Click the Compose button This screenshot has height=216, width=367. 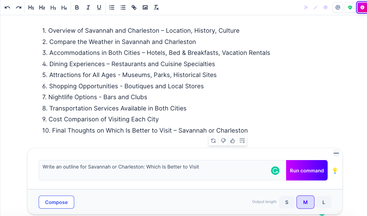click(56, 202)
